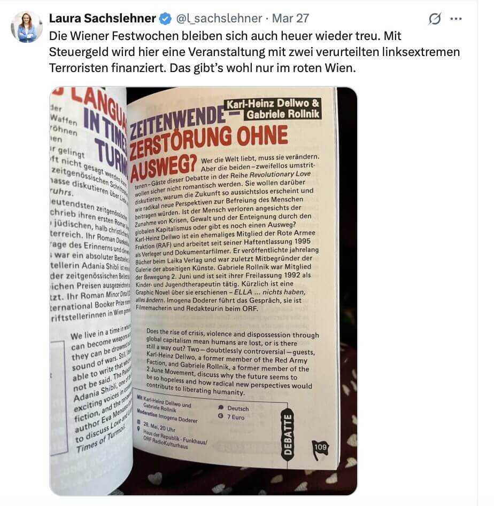Click the tweet text about Wiener Festwochen
Screen dimensions: 494x506
pyautogui.click(x=254, y=52)
